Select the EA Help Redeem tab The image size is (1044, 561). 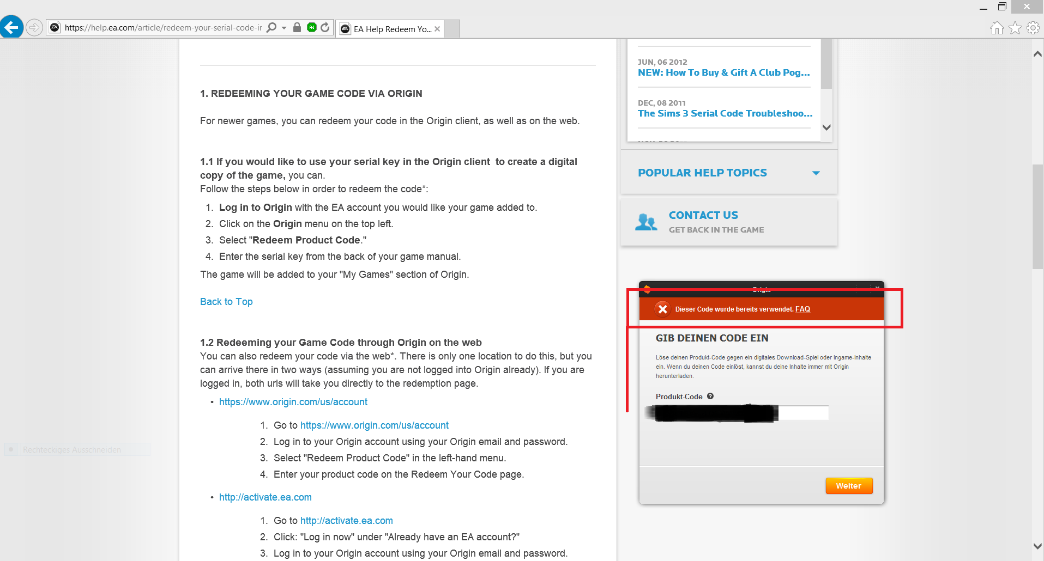[391, 29]
